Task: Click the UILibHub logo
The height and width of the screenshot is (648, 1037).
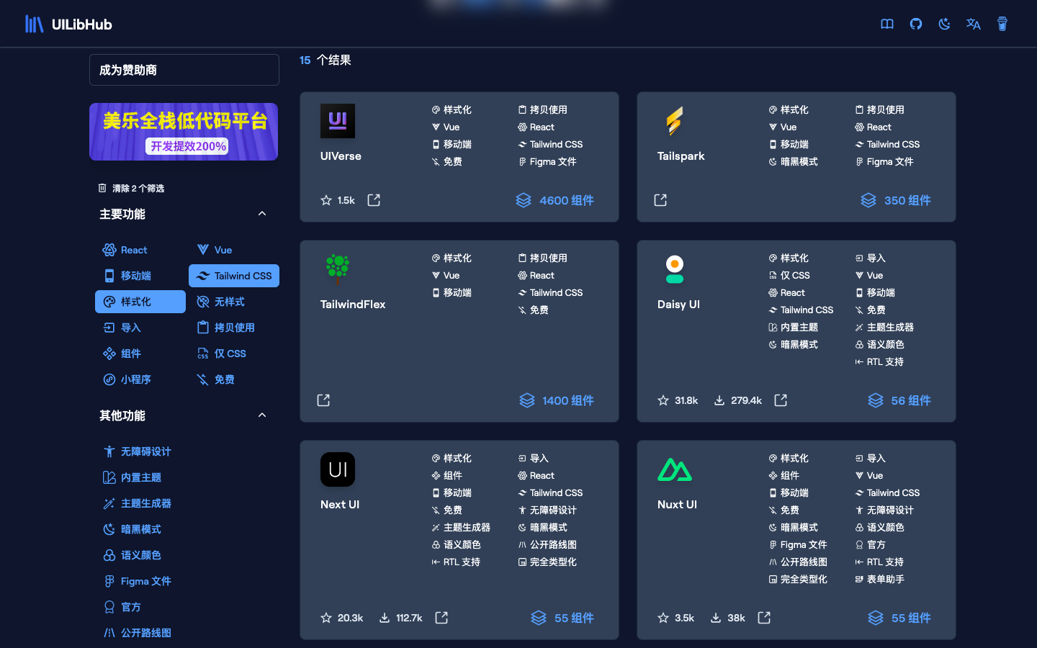Action: click(x=68, y=23)
